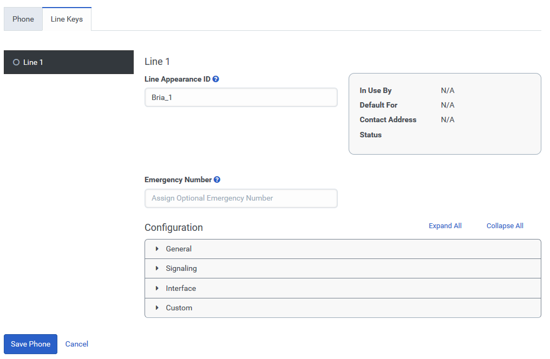Switch to the Phone tab
550x359 pixels.
(x=23, y=19)
